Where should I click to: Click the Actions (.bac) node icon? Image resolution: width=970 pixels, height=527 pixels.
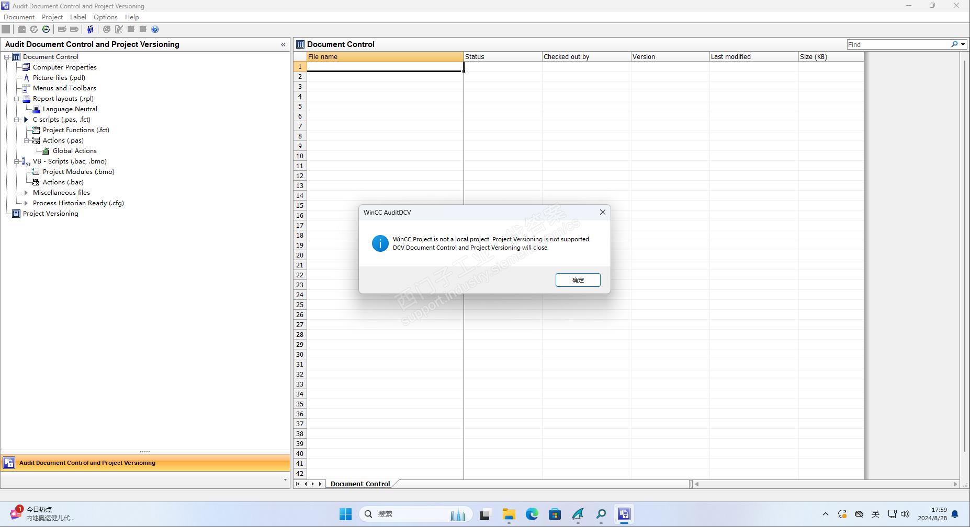coord(36,182)
